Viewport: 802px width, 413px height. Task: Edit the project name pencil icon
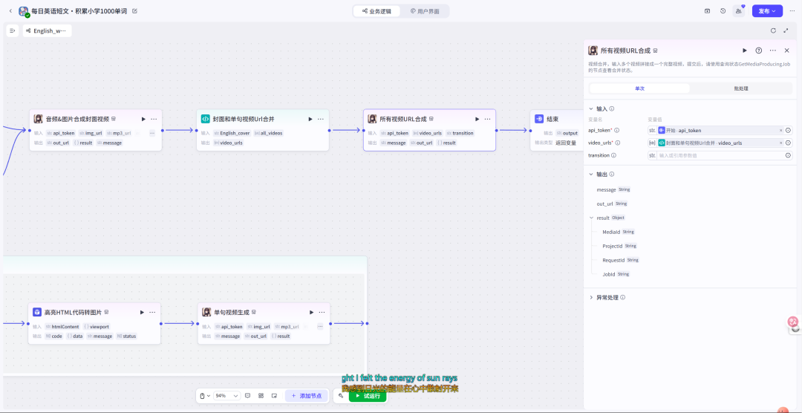click(134, 11)
